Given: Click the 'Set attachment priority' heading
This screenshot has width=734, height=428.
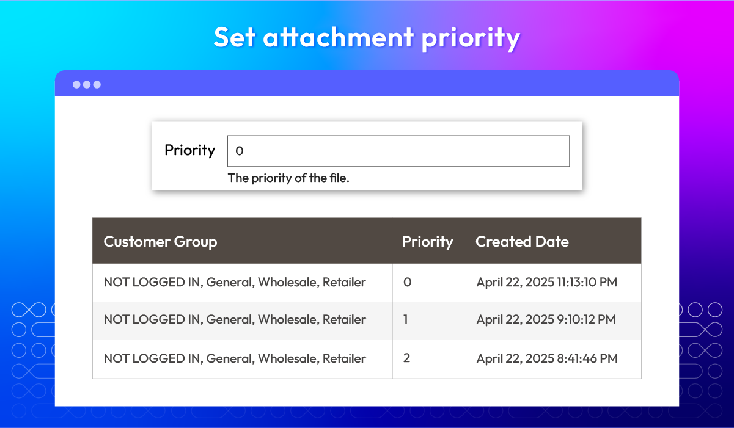Looking at the screenshot, I should coord(367,38).
